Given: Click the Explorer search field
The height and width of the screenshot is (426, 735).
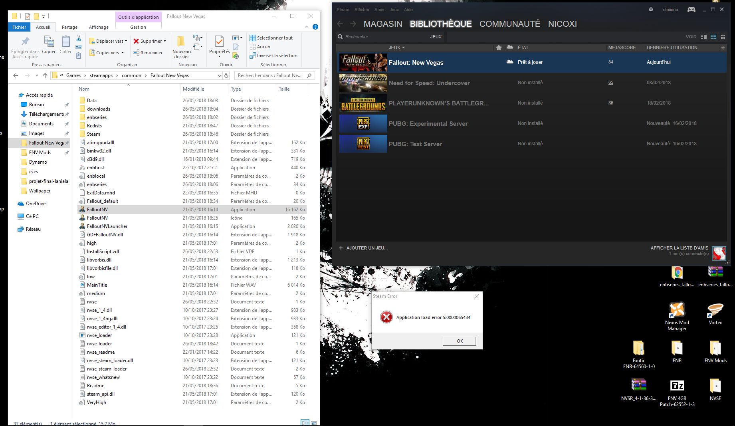Looking at the screenshot, I should point(275,75).
